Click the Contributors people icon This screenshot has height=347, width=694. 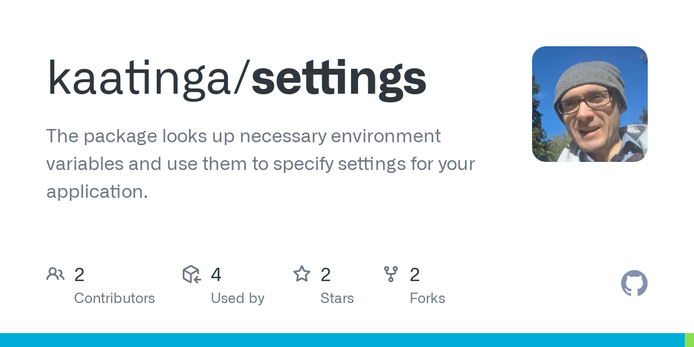[56, 274]
